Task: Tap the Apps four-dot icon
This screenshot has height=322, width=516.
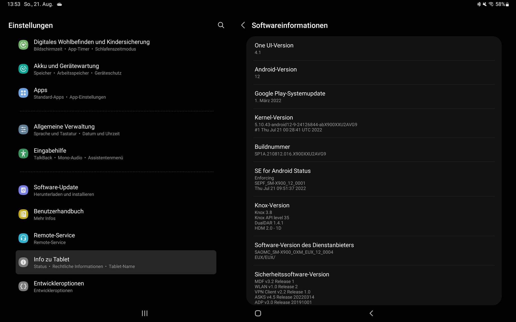Action: tap(23, 93)
